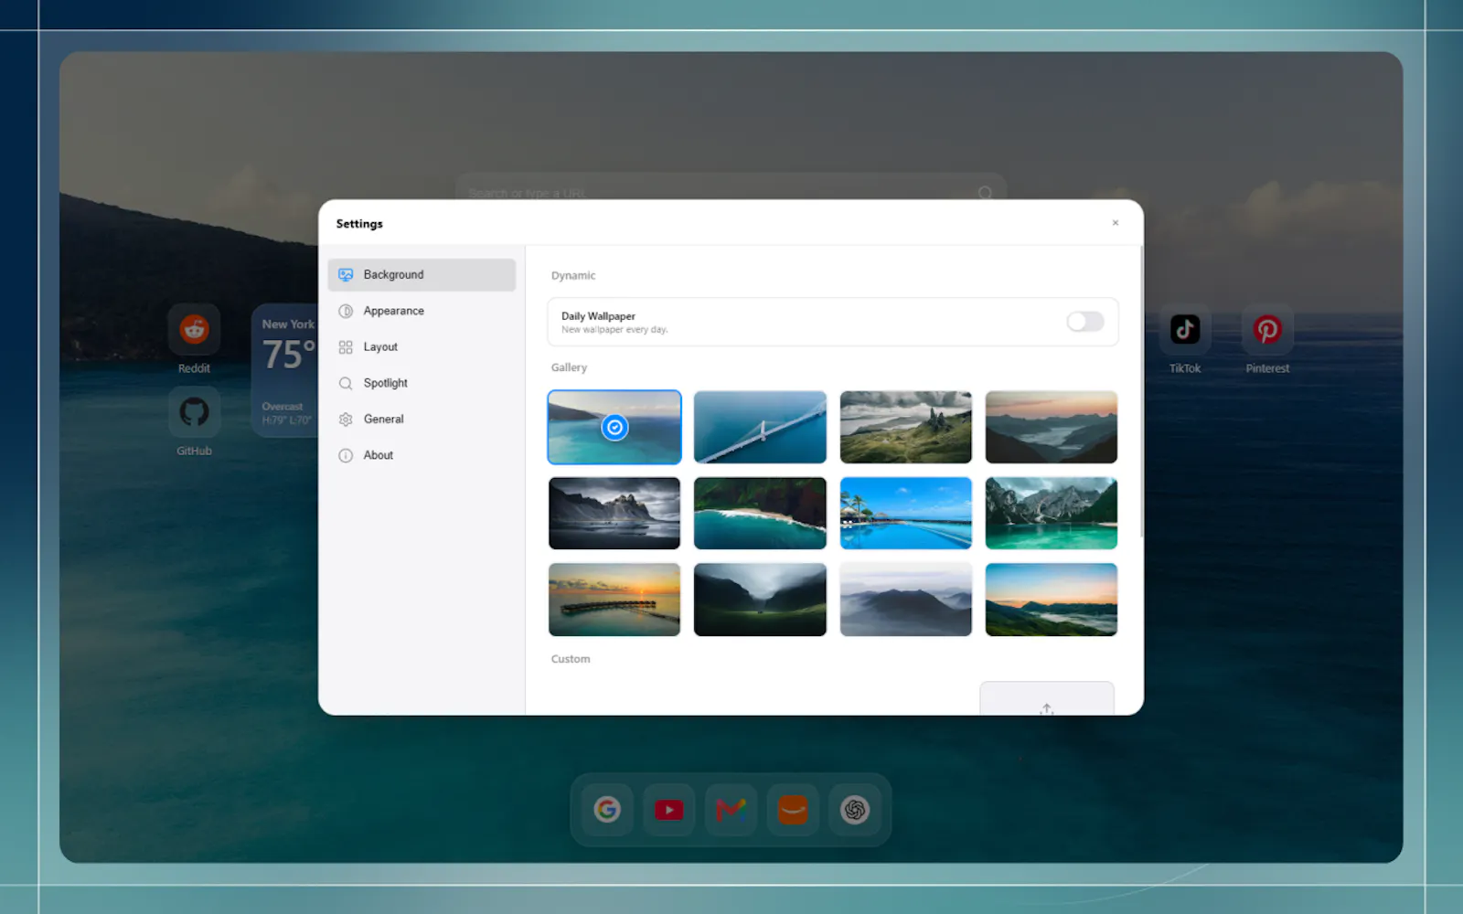Image resolution: width=1463 pixels, height=914 pixels.
Task: Launch Gmail from the dock
Action: click(x=731, y=810)
